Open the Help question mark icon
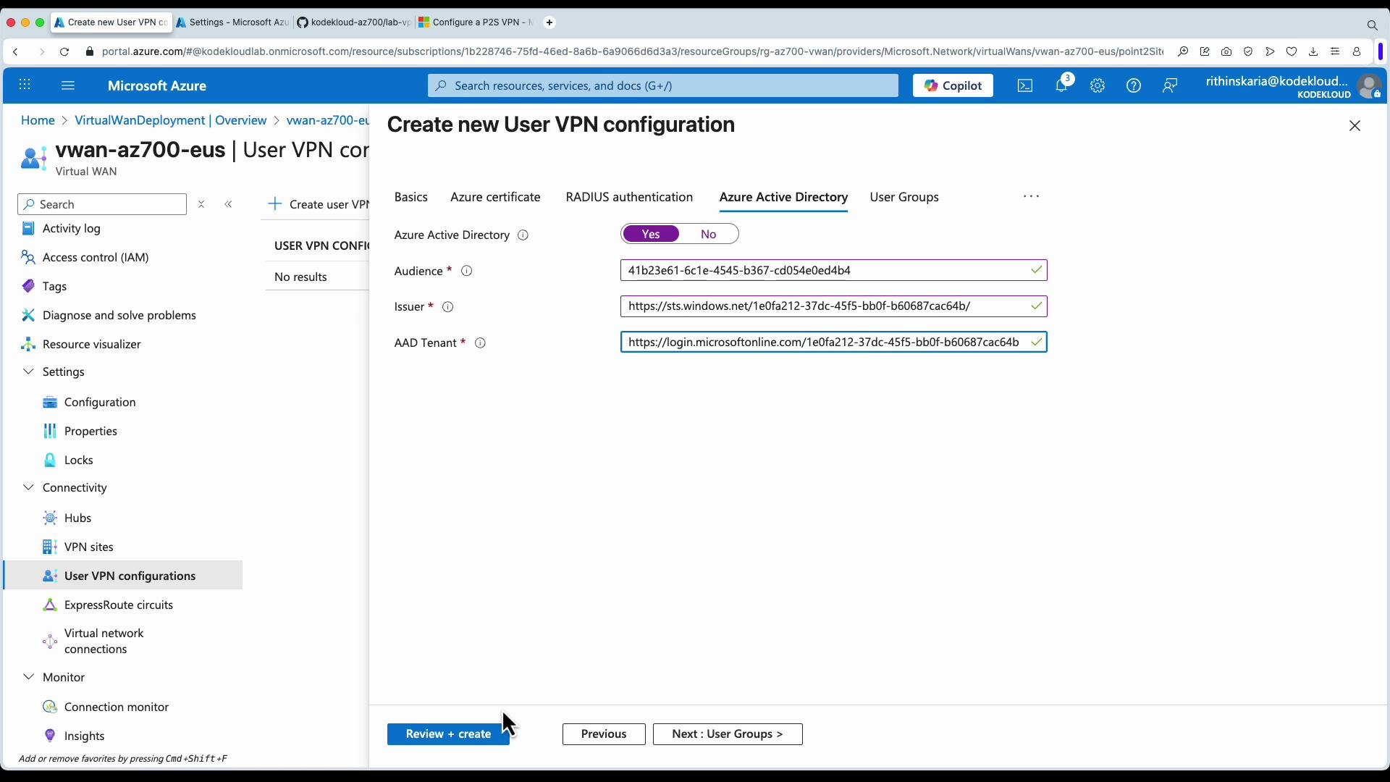Screen dimensions: 1390x782 click(x=1134, y=85)
